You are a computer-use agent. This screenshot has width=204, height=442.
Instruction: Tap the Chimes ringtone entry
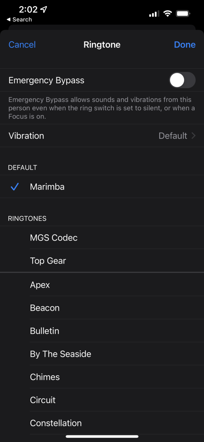(44, 377)
